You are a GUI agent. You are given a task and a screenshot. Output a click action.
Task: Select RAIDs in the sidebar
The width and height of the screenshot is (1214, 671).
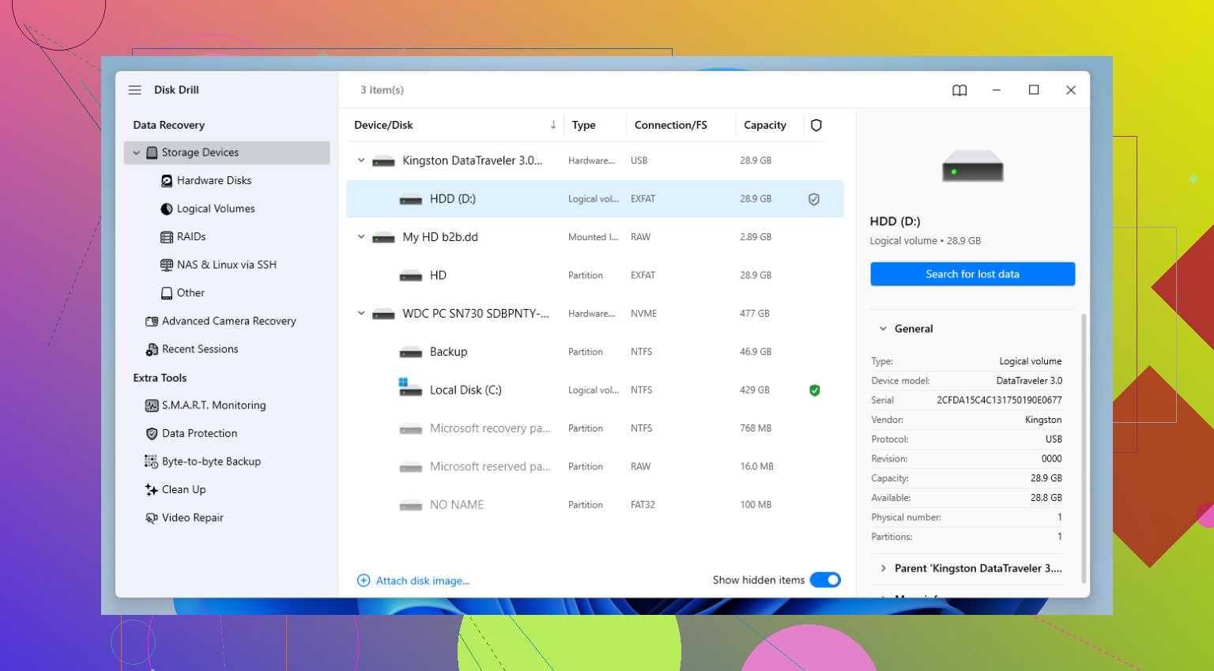(191, 237)
